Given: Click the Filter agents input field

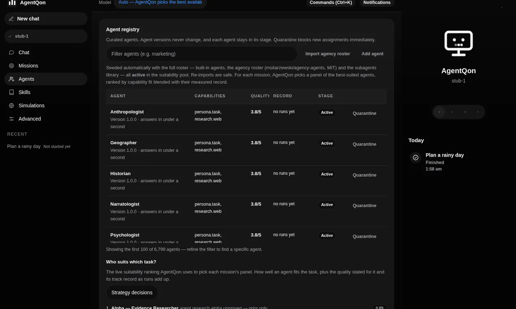Looking at the screenshot, I should coord(202,54).
